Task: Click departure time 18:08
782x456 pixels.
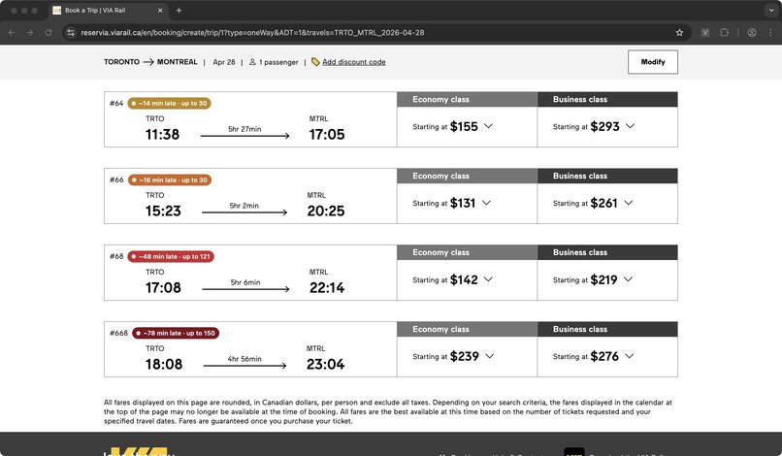Action: click(x=164, y=364)
